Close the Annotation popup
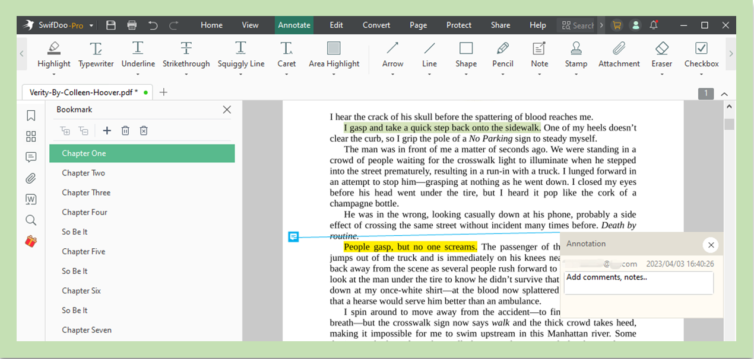This screenshot has width=754, height=359. [x=711, y=245]
